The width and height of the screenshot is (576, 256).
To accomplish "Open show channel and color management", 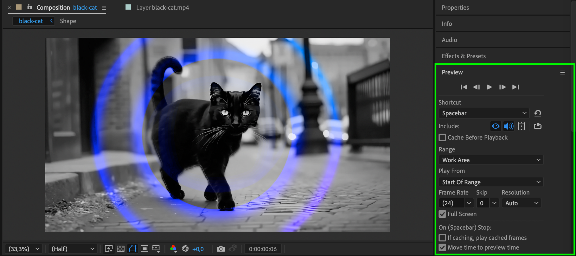I will (x=174, y=249).
